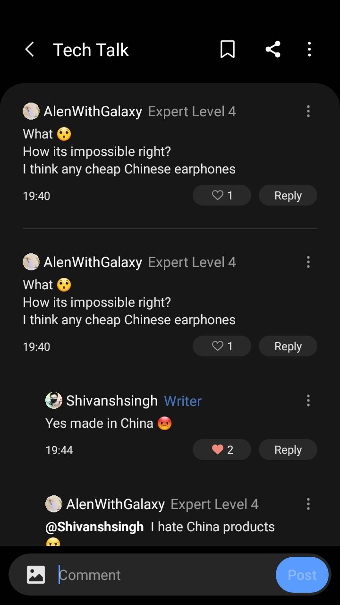Open the three-dot menu on the second comment
The image size is (340, 605).
tap(308, 262)
